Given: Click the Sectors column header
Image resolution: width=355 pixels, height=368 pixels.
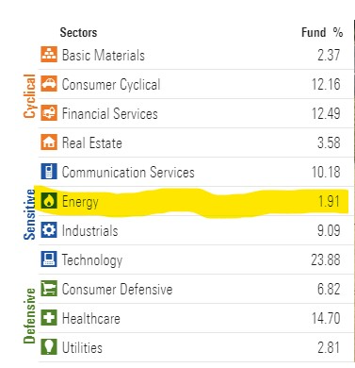Looking at the screenshot, I should pyautogui.click(x=78, y=32).
